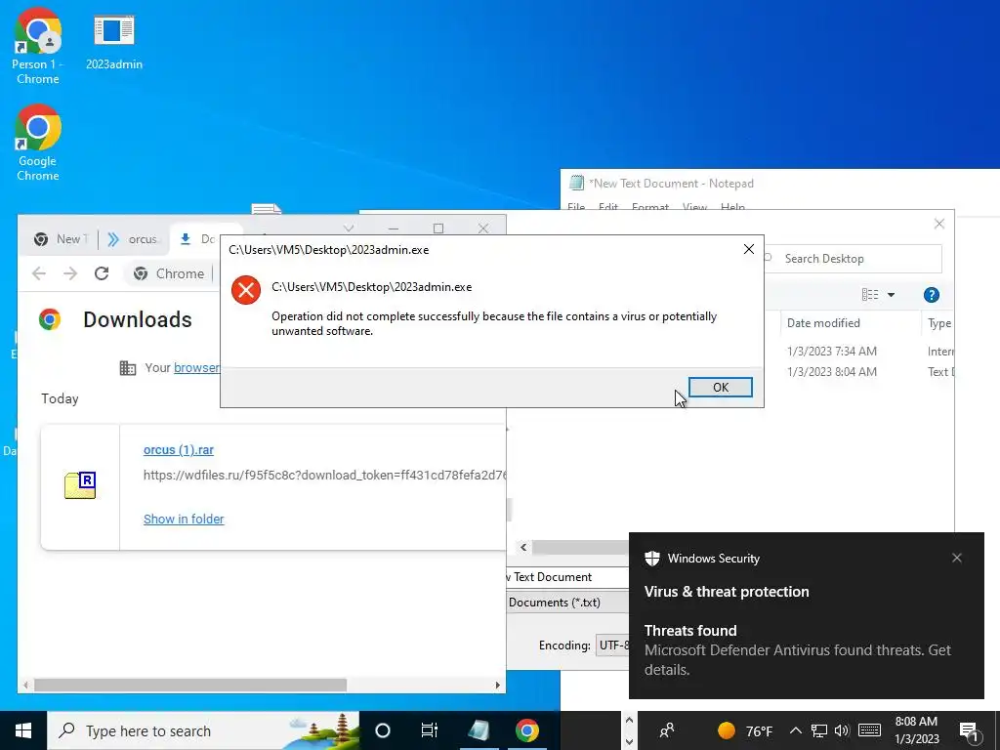Open the Threats found notification details
Viewport: 1000px width, 750px height.
tap(797, 649)
